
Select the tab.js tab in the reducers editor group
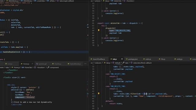[x=114, y=59]
